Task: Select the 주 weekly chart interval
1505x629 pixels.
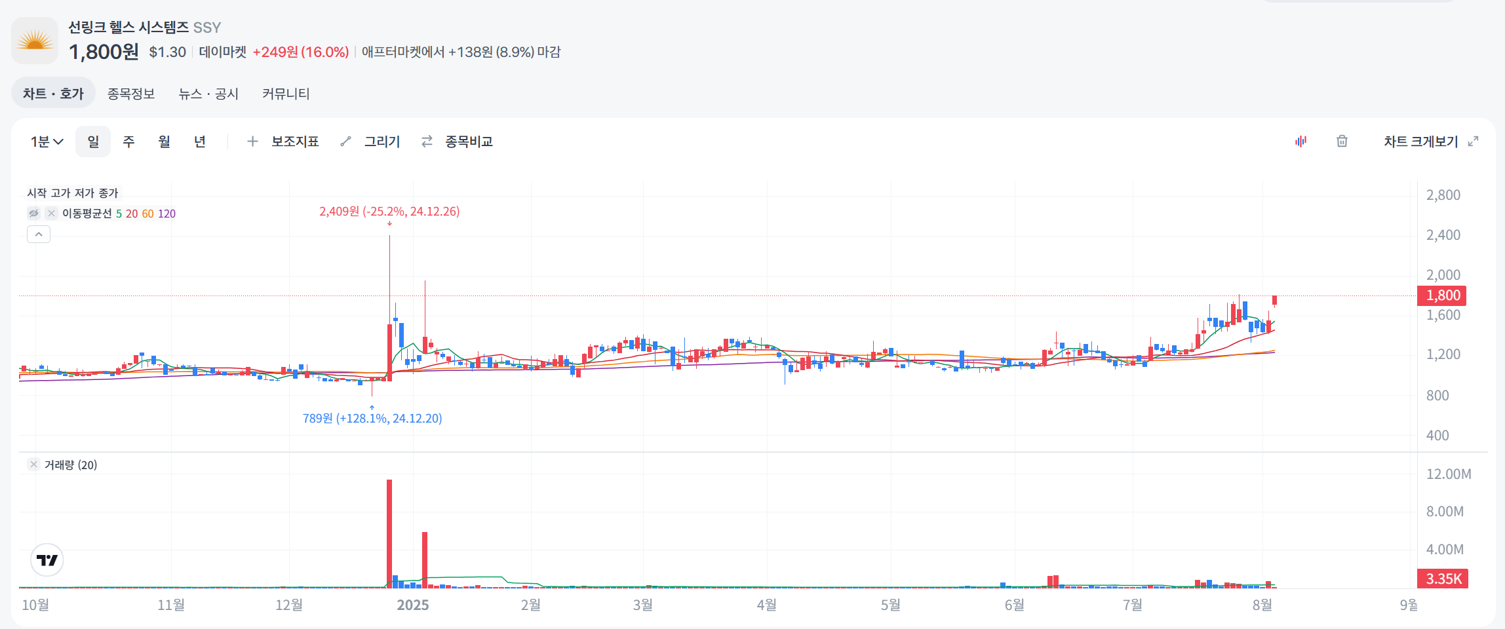Action: tap(128, 142)
